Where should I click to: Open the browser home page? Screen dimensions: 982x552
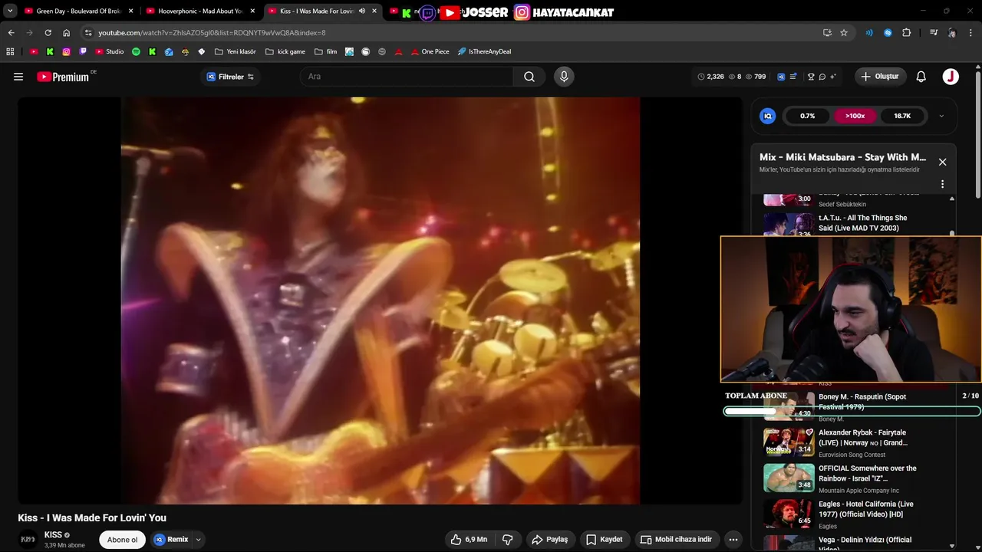tap(66, 33)
